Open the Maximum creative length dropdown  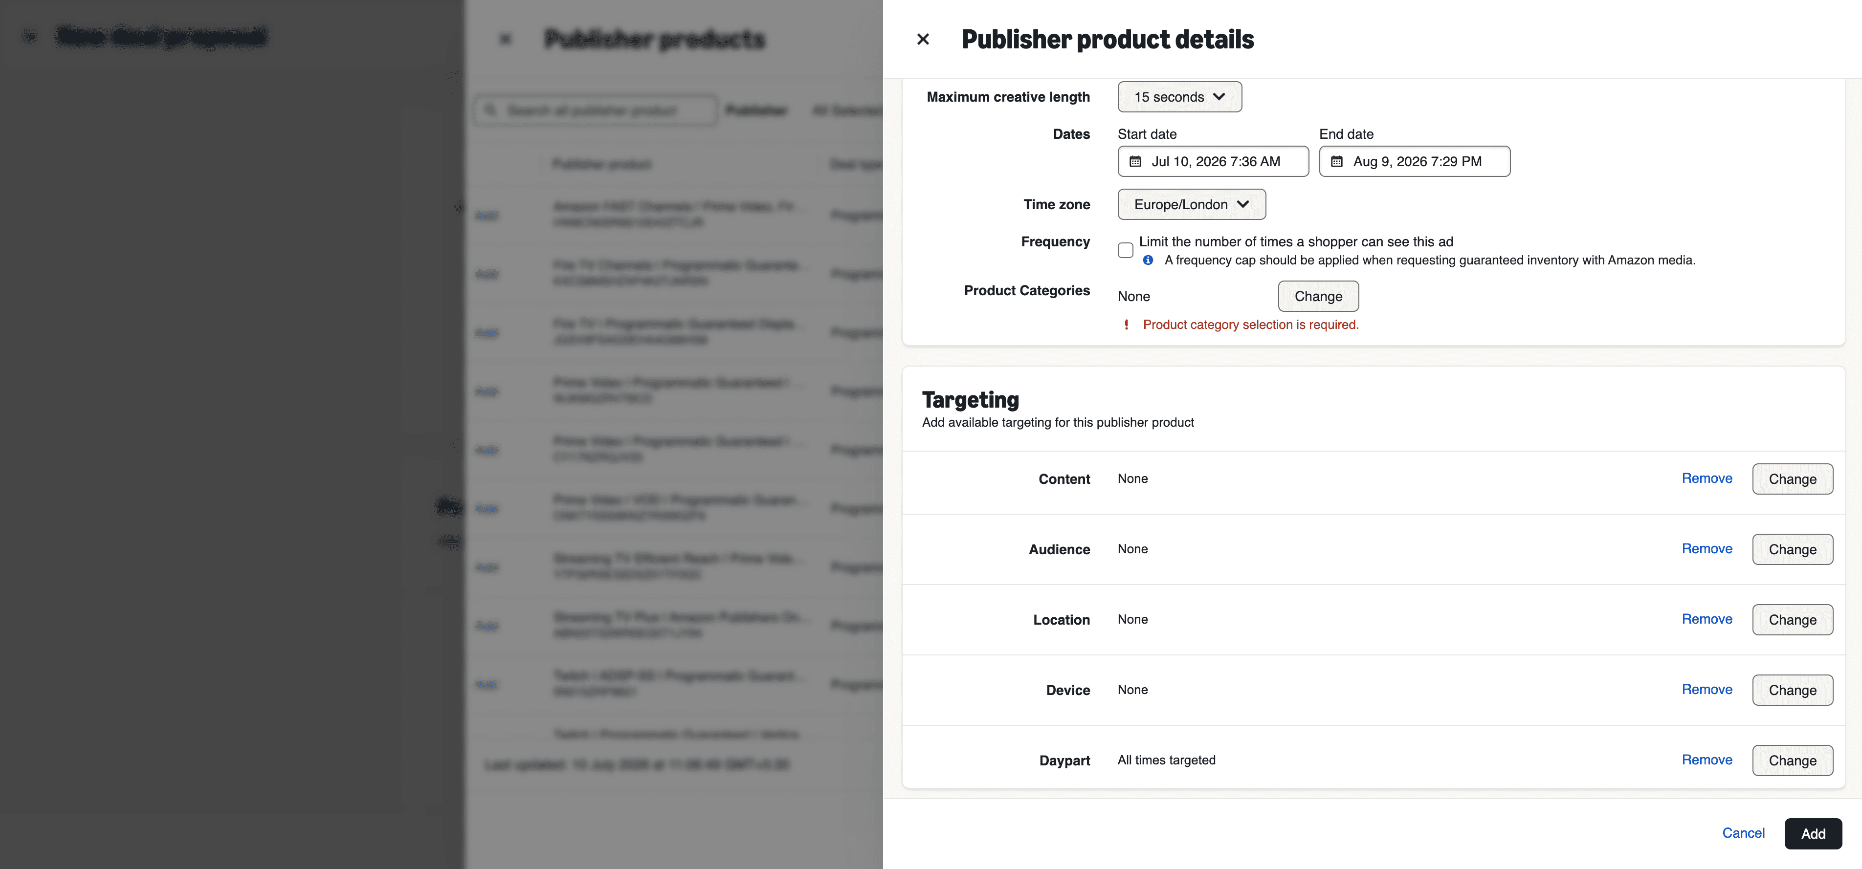1180,97
